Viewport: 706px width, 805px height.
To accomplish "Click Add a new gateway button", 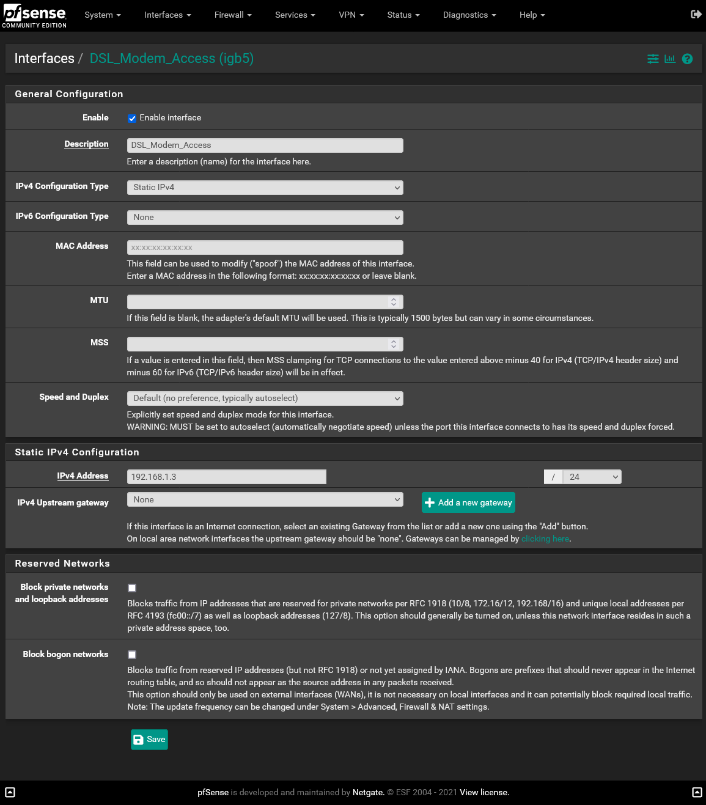I will 468,502.
